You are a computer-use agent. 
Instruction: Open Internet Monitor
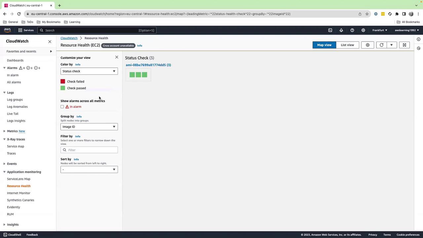coord(19,193)
